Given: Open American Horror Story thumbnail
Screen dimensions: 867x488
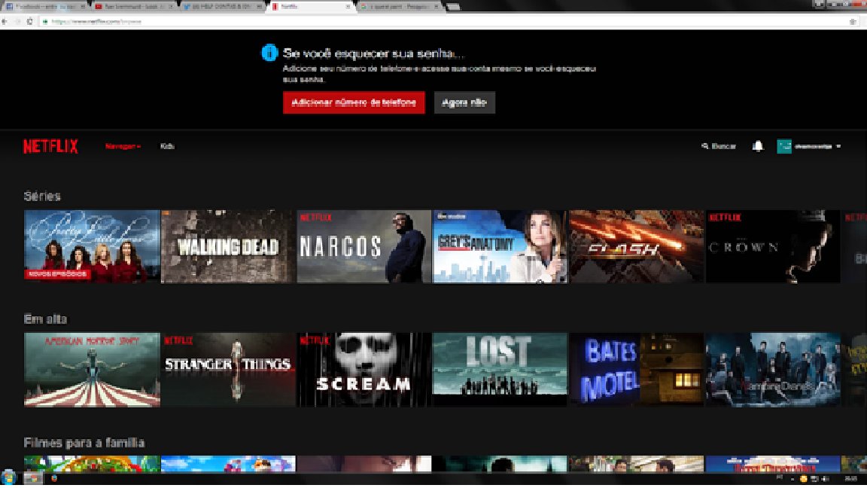Looking at the screenshot, I should click(x=92, y=370).
